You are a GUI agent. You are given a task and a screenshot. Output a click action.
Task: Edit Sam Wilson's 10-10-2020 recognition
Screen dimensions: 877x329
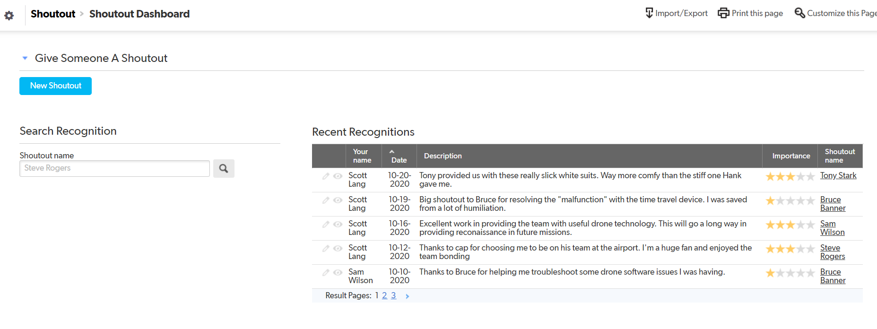[326, 273]
